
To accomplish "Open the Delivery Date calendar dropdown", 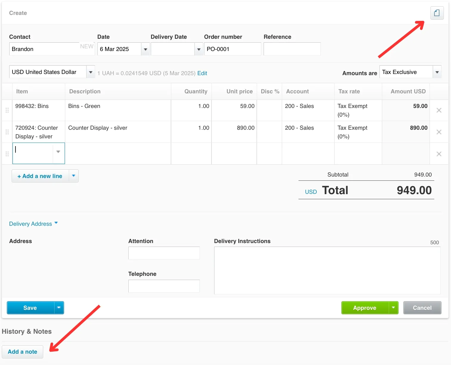I will point(199,49).
